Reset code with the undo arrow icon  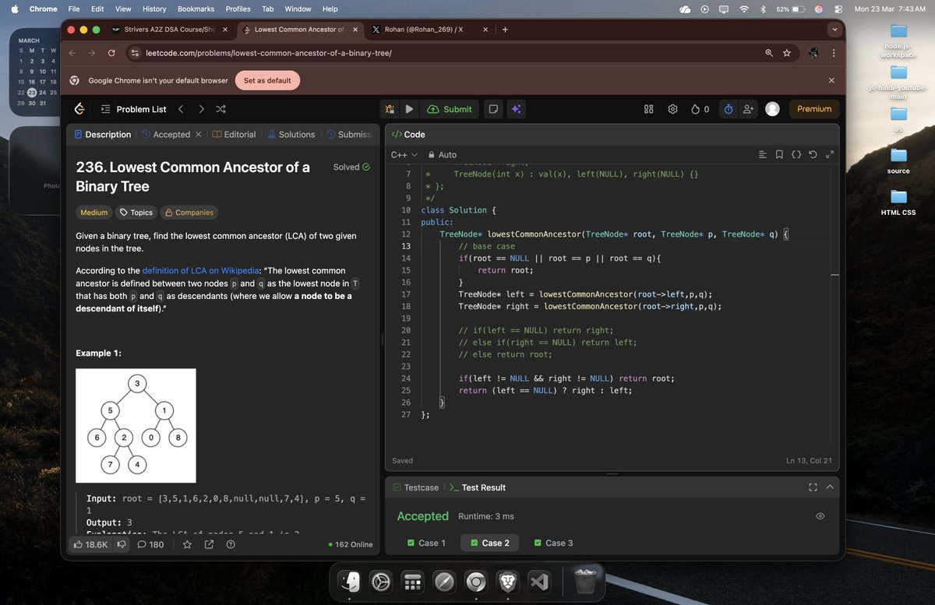point(813,155)
